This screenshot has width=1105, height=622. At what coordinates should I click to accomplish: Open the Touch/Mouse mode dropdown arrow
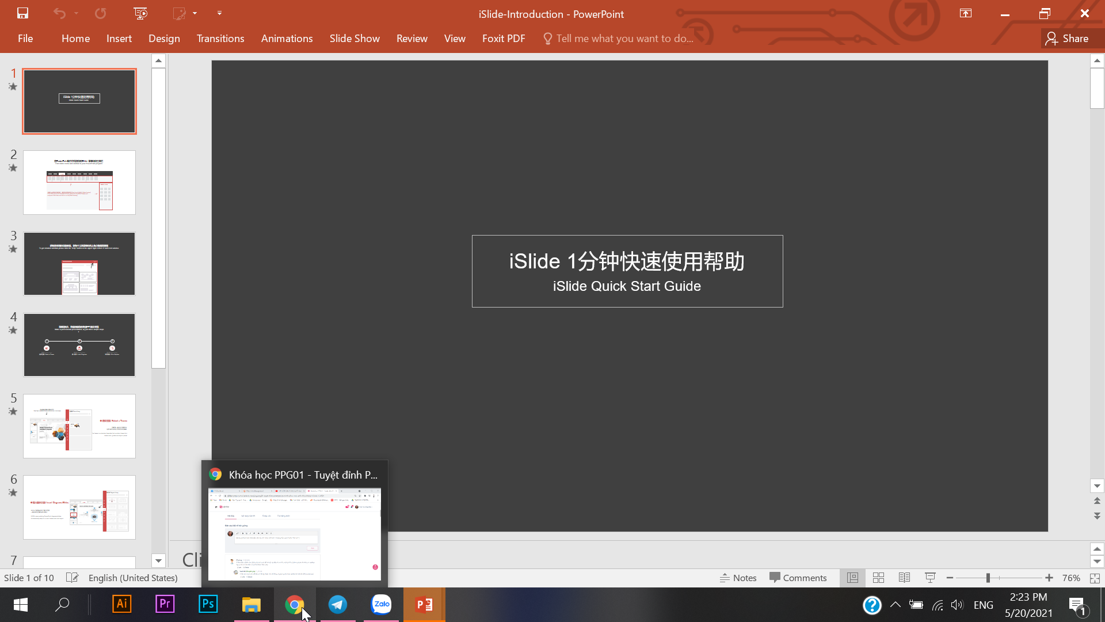195,13
